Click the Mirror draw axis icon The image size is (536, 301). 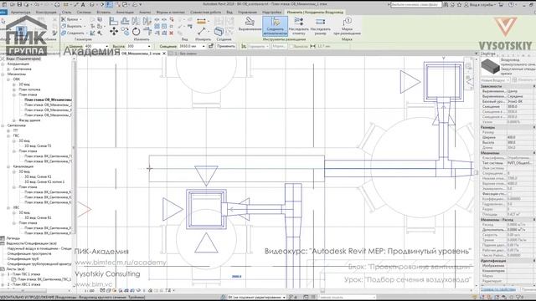(147, 21)
